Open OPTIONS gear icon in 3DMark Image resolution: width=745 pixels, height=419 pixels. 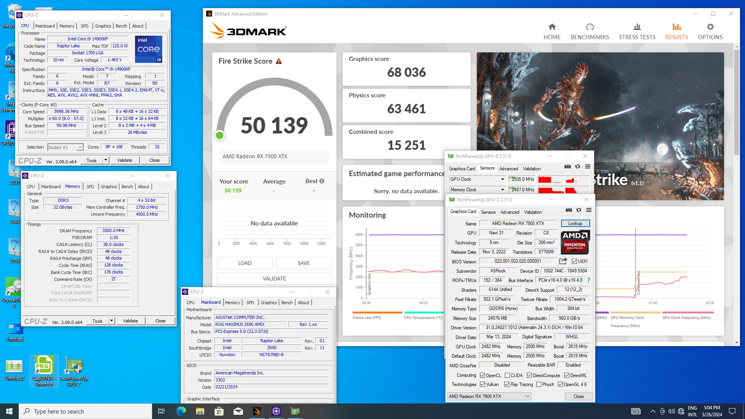(710, 27)
